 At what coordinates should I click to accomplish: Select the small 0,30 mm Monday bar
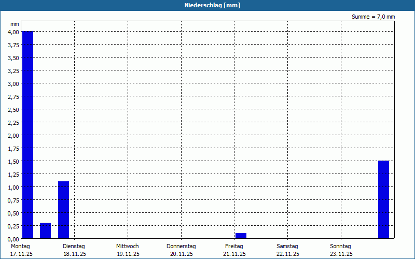[x=45, y=231]
